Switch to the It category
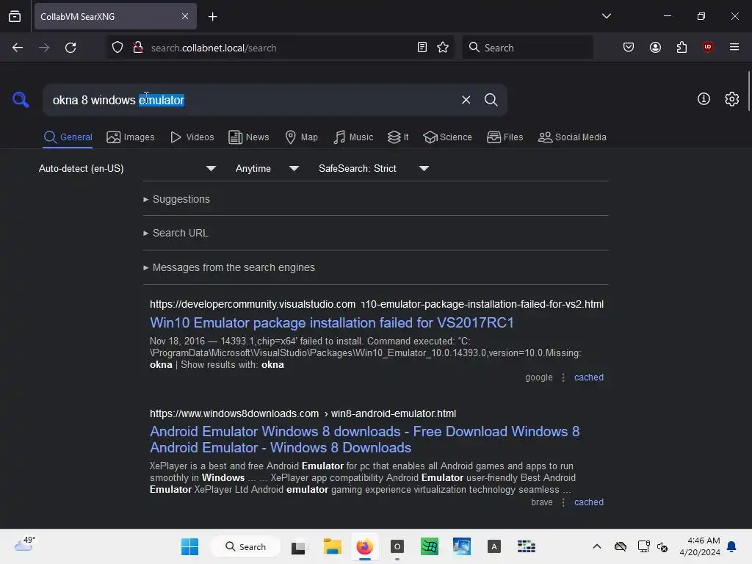This screenshot has height=564, width=752. [x=398, y=137]
